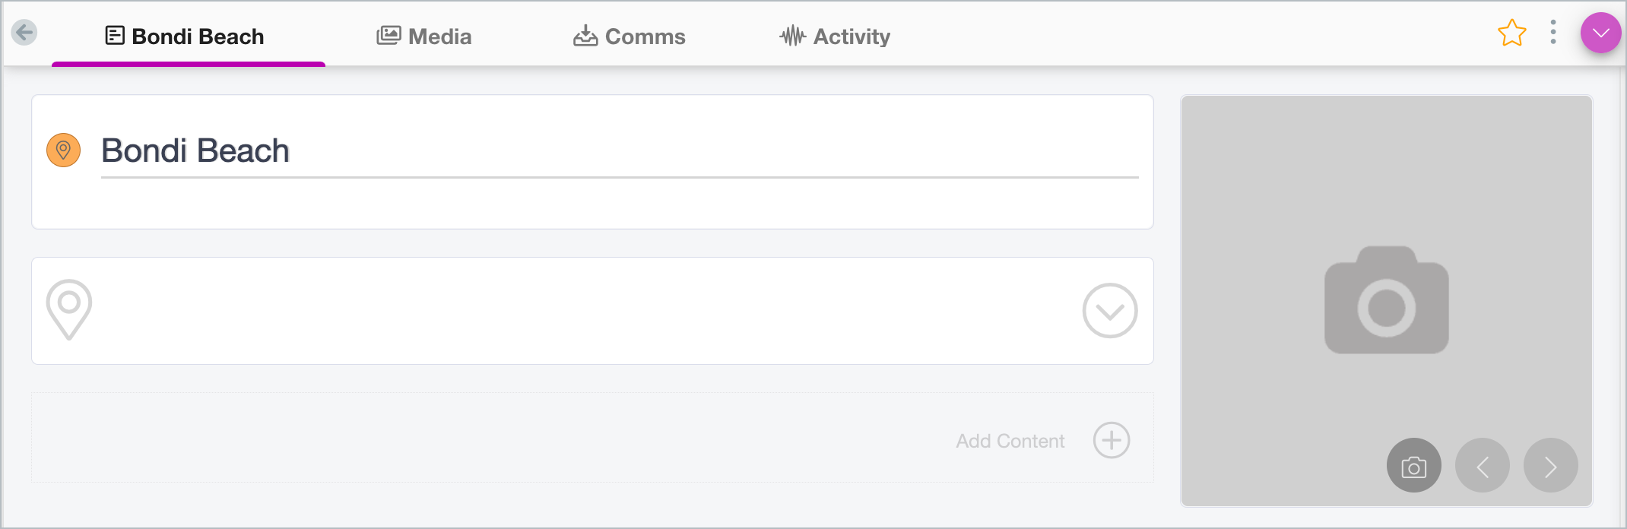
Task: Click the back arrow icon
Action: tap(24, 33)
